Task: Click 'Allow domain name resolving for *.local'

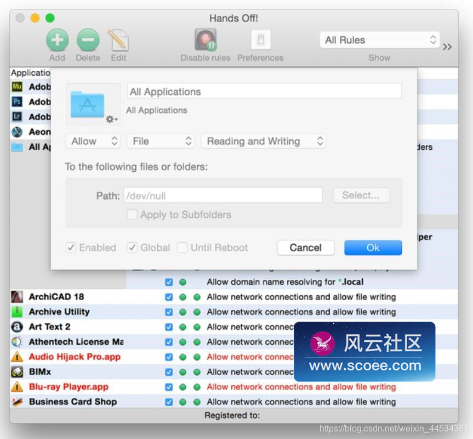Action: [285, 282]
